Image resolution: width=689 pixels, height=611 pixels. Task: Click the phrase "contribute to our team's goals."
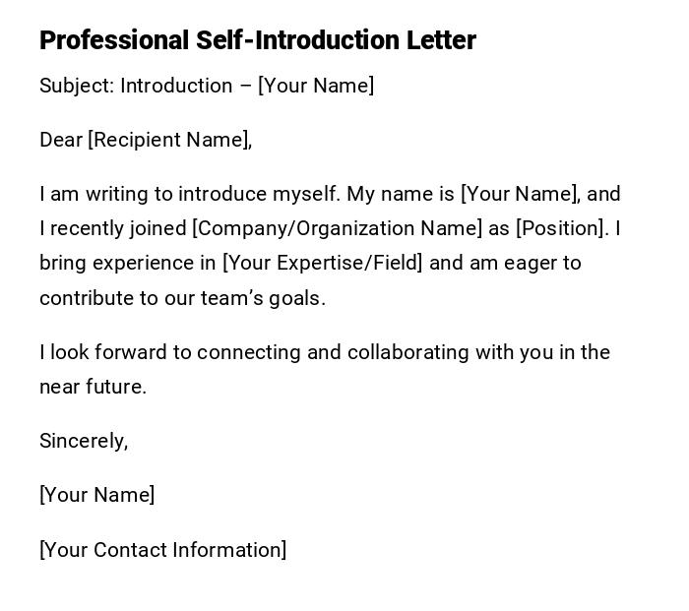pyautogui.click(x=182, y=298)
